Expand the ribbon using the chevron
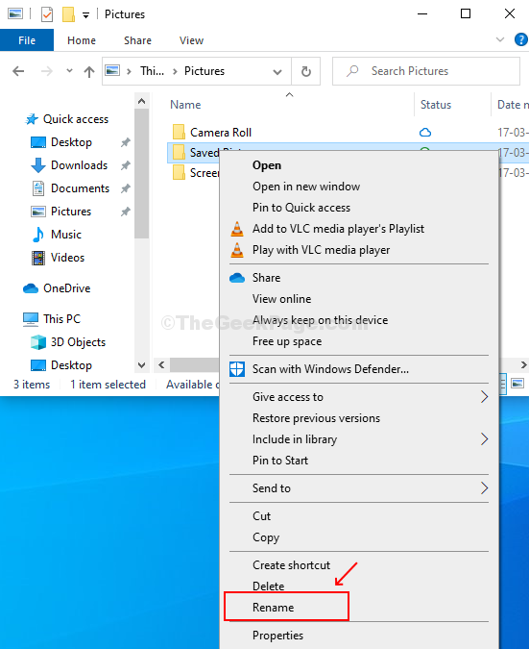 tap(500, 39)
